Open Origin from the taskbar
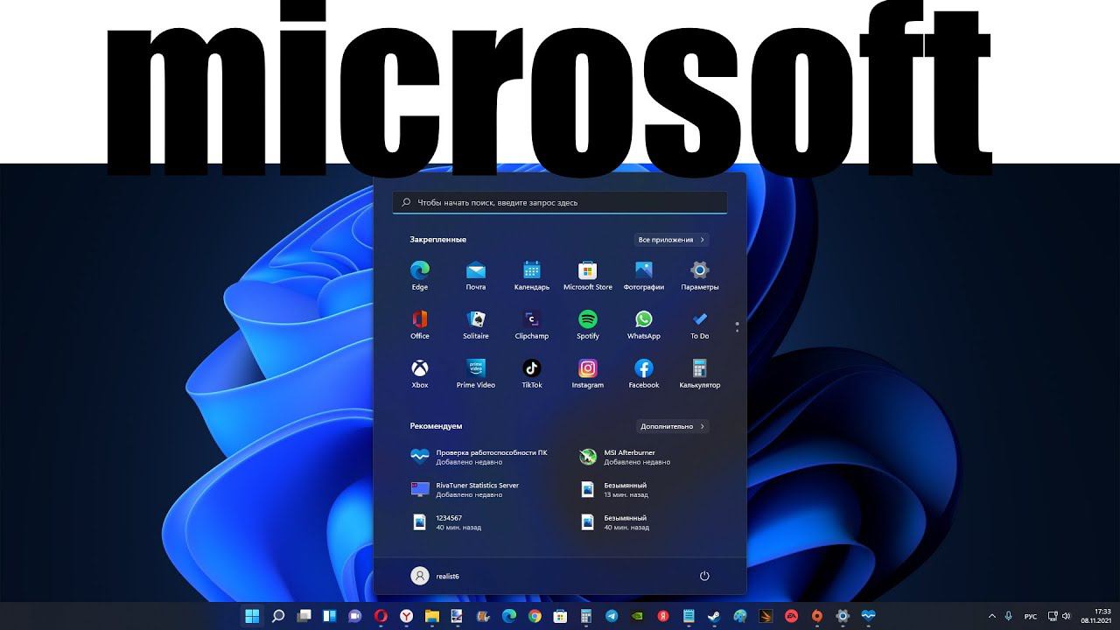Viewport: 1120px width, 630px height. pyautogui.click(x=817, y=616)
